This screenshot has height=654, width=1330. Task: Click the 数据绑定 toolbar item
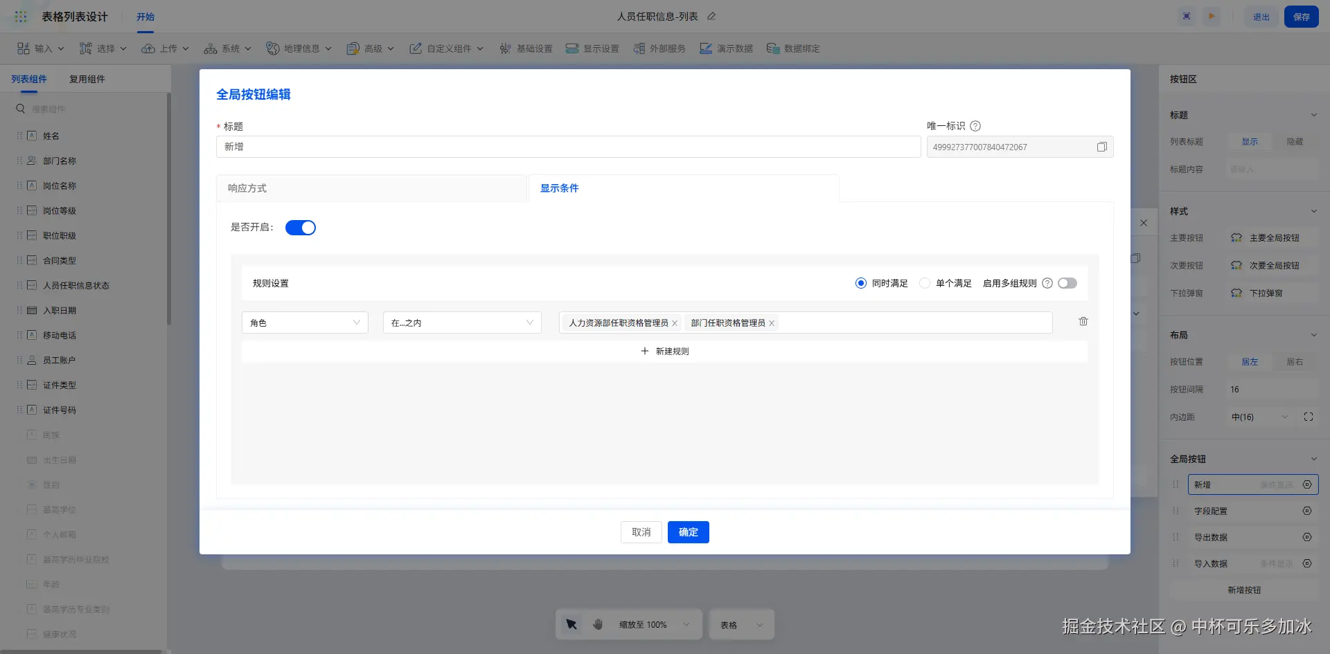(x=793, y=48)
